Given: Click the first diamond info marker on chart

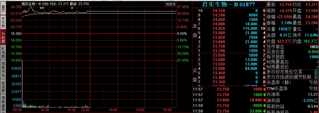Looking at the screenshot, I should coord(41,8).
